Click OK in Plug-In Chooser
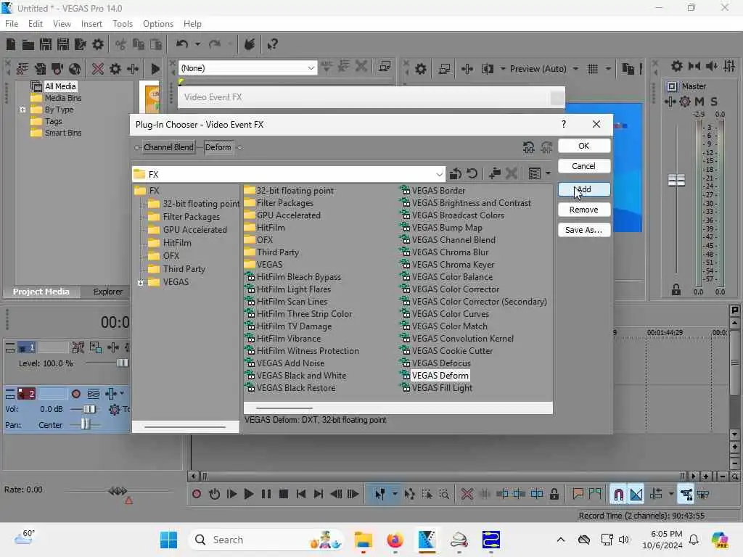The width and height of the screenshot is (743, 557). click(584, 146)
